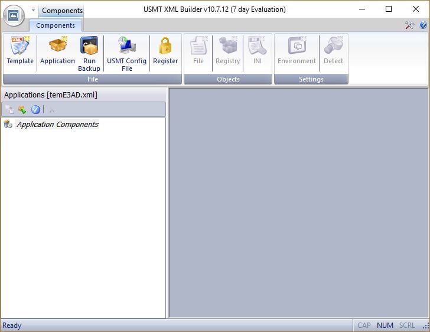Image resolution: width=430 pixels, height=332 pixels.
Task: Click the tree view toolbar icon
Action: point(9,110)
